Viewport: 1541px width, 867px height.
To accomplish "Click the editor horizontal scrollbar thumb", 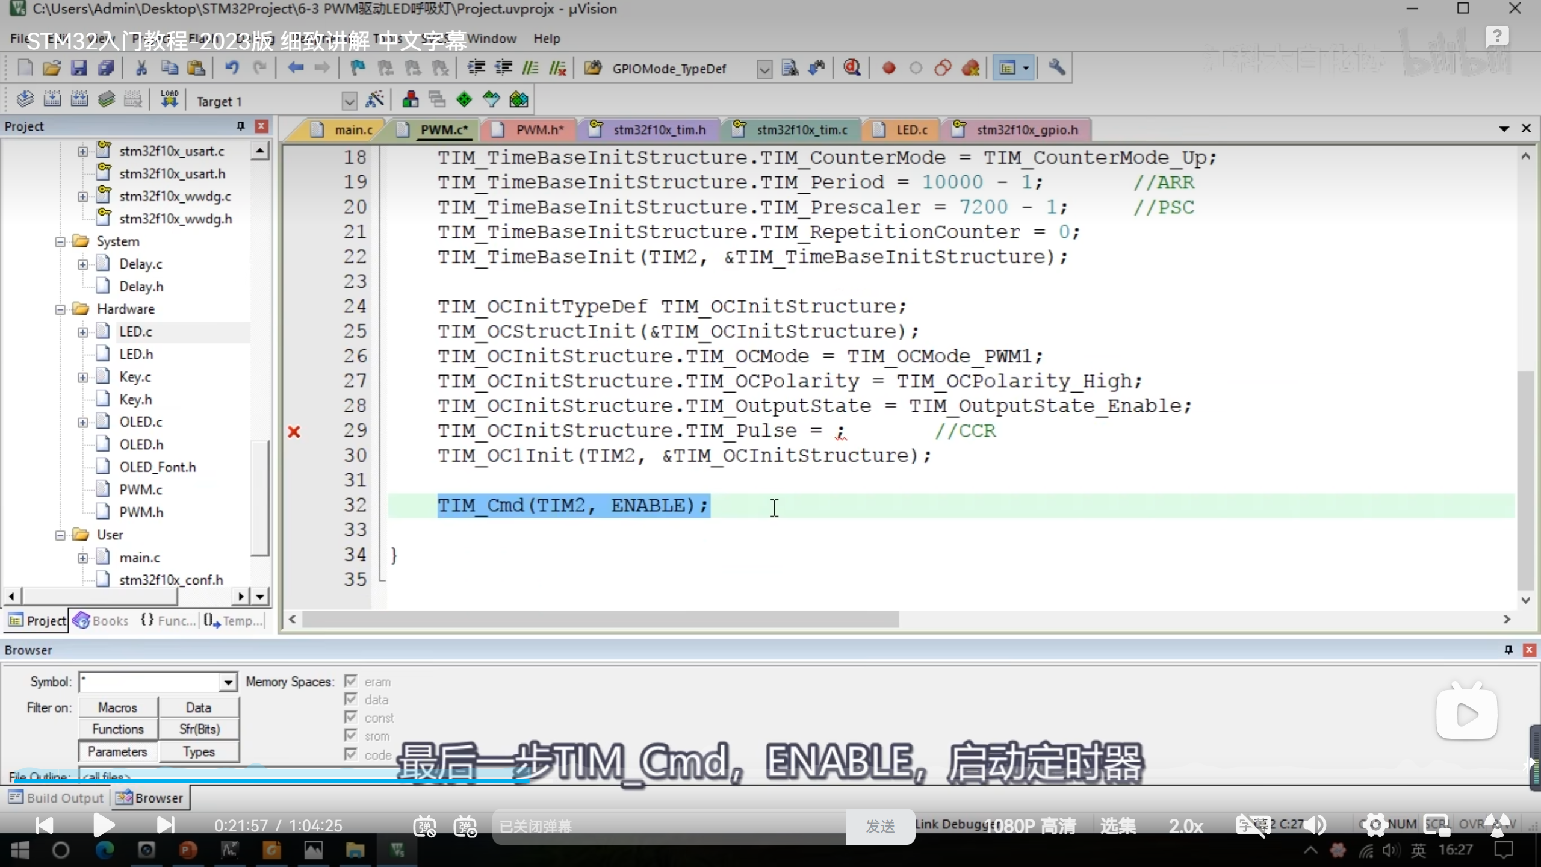I will point(600,619).
